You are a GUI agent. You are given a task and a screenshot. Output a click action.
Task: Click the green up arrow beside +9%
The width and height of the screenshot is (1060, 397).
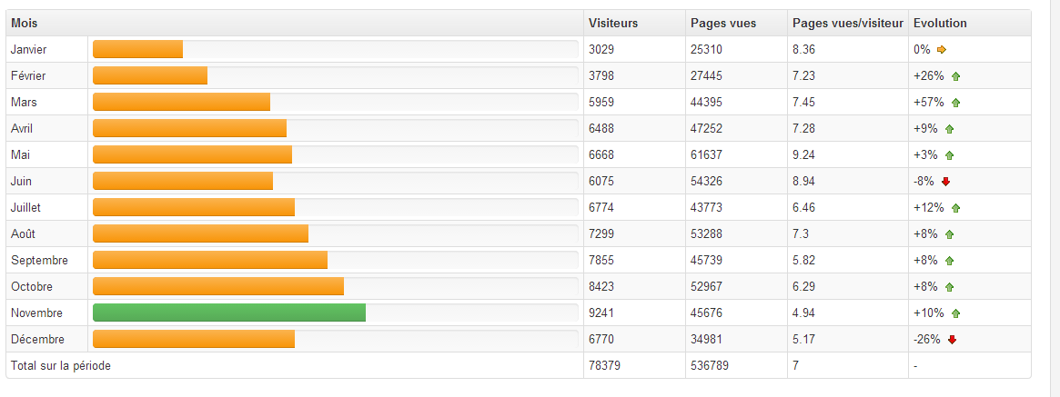tap(949, 129)
